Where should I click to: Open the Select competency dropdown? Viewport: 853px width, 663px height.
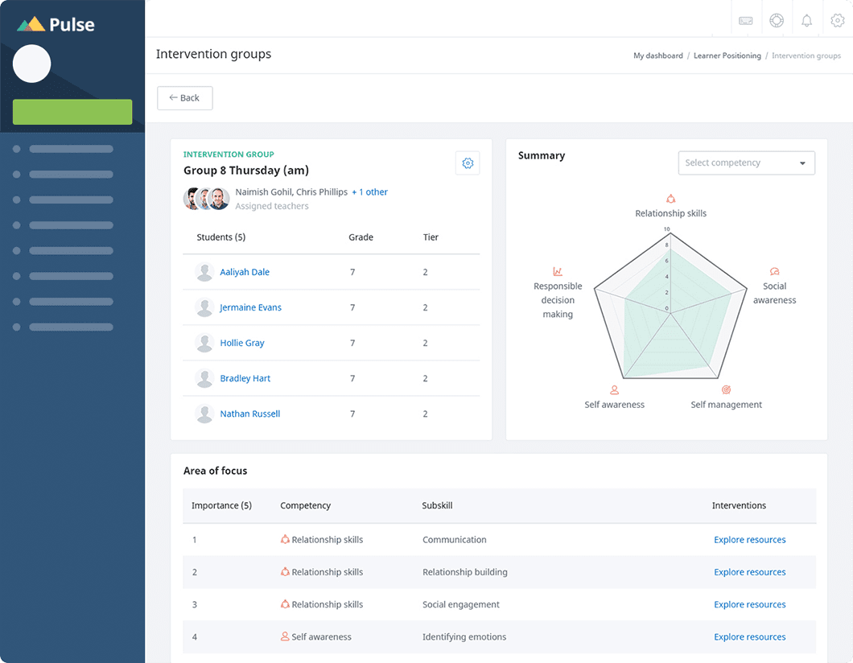(x=746, y=163)
